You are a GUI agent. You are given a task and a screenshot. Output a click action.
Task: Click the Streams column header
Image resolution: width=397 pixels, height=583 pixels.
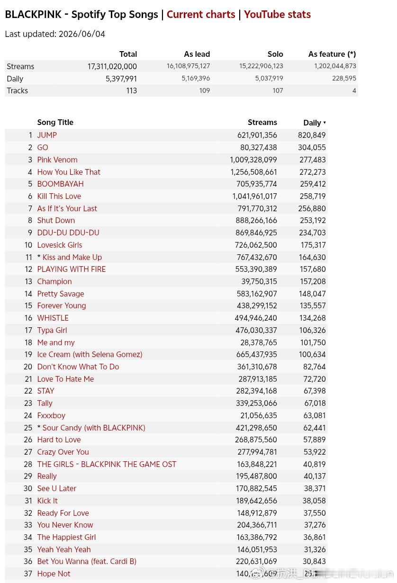262,122
